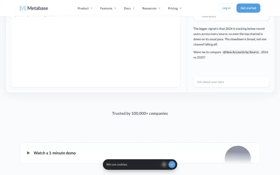Viewport: 280px width, 175px height.
Task: Expand the Features chevron arrow
Action: (x=115, y=8)
